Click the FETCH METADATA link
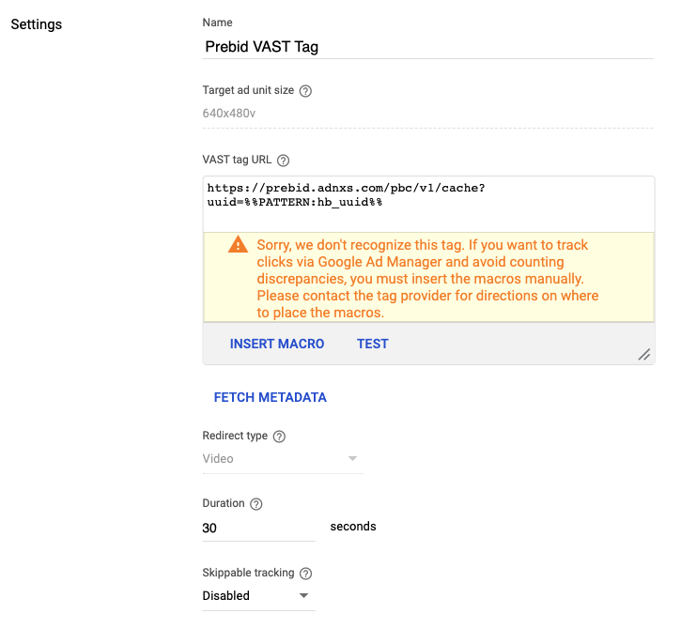681x629 pixels. coord(271,397)
